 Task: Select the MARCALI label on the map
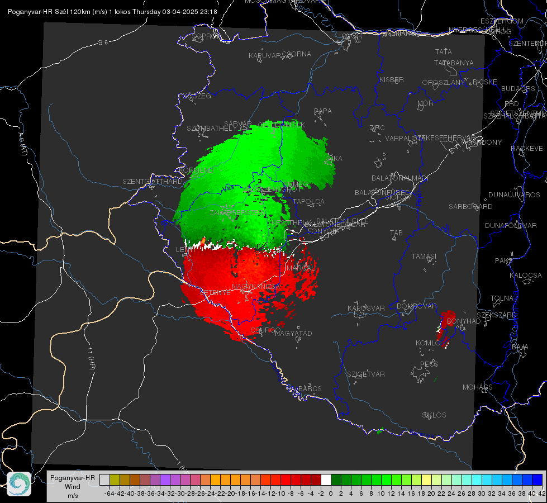tap(302, 268)
